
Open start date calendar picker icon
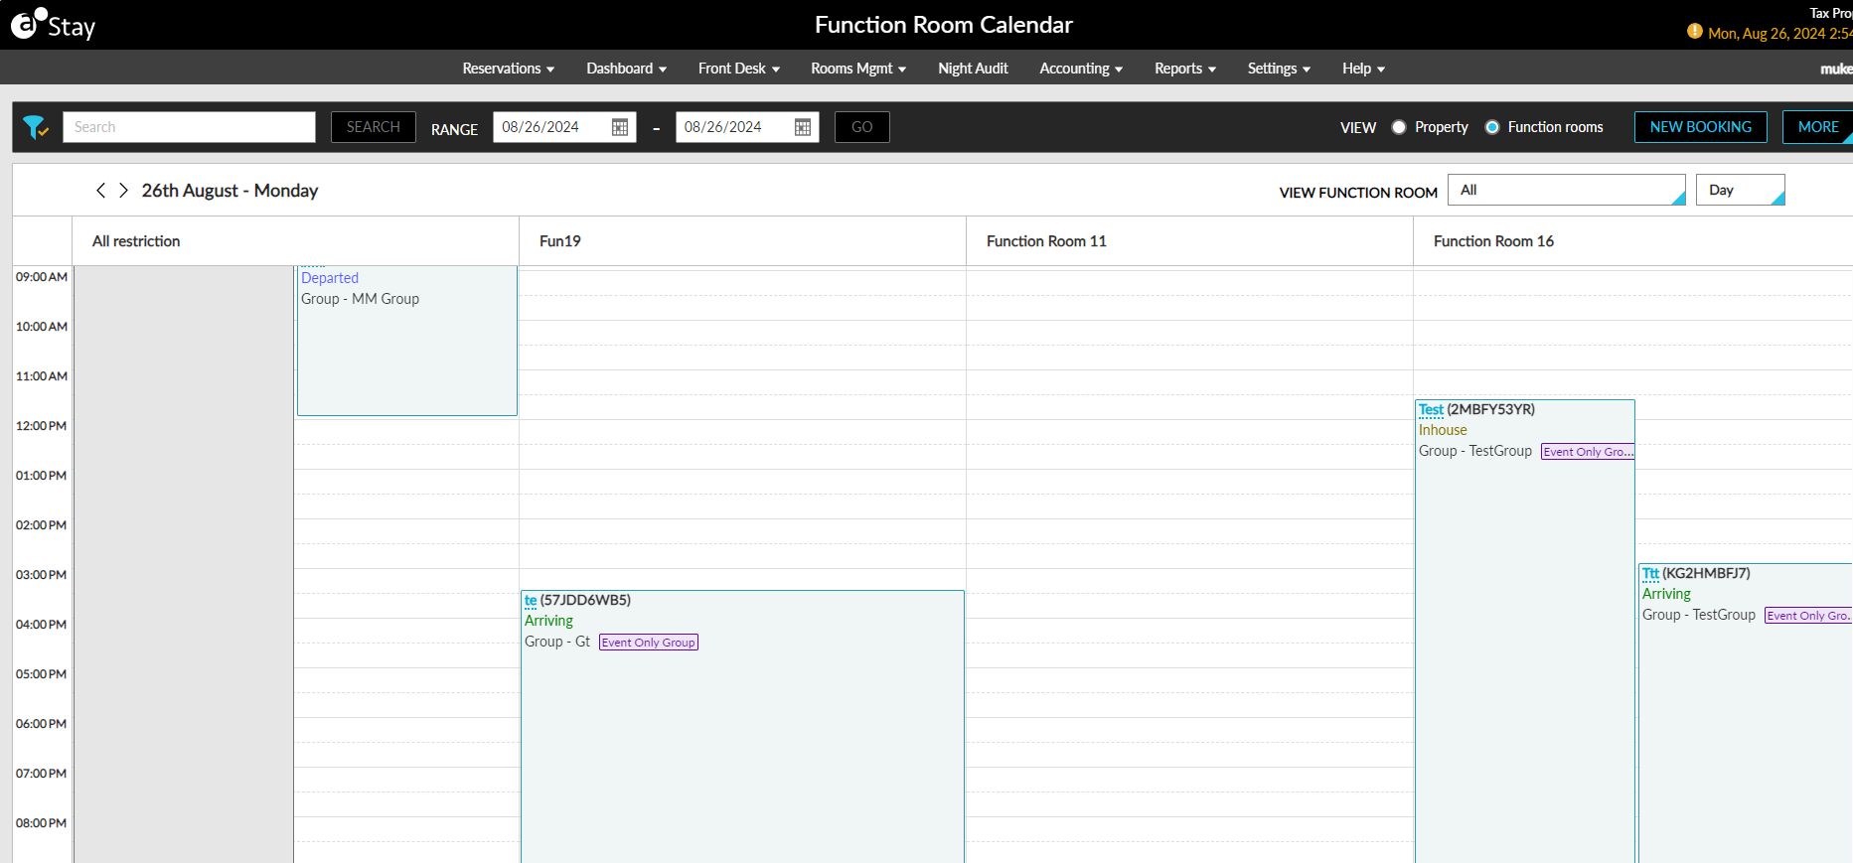tap(620, 127)
